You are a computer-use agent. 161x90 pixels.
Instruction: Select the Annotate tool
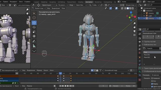pyautogui.click(x=34, y=41)
